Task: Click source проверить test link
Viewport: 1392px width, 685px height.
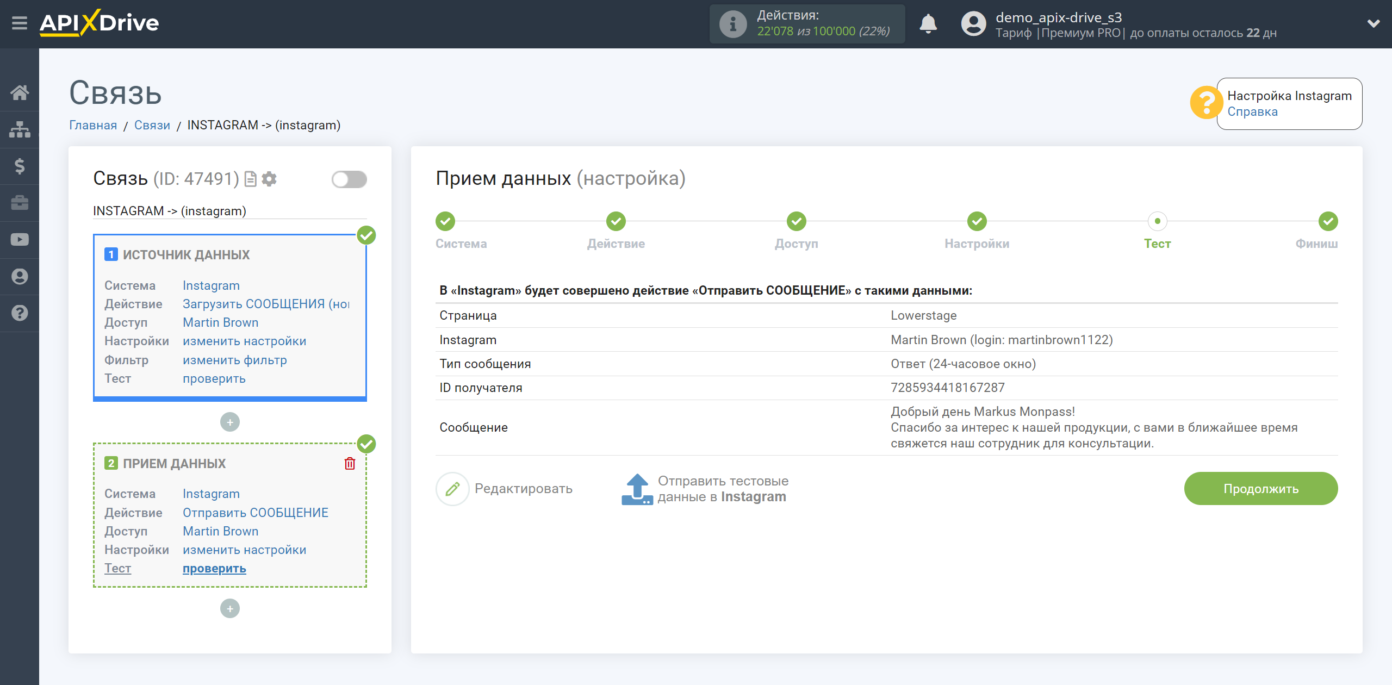Action: (214, 378)
